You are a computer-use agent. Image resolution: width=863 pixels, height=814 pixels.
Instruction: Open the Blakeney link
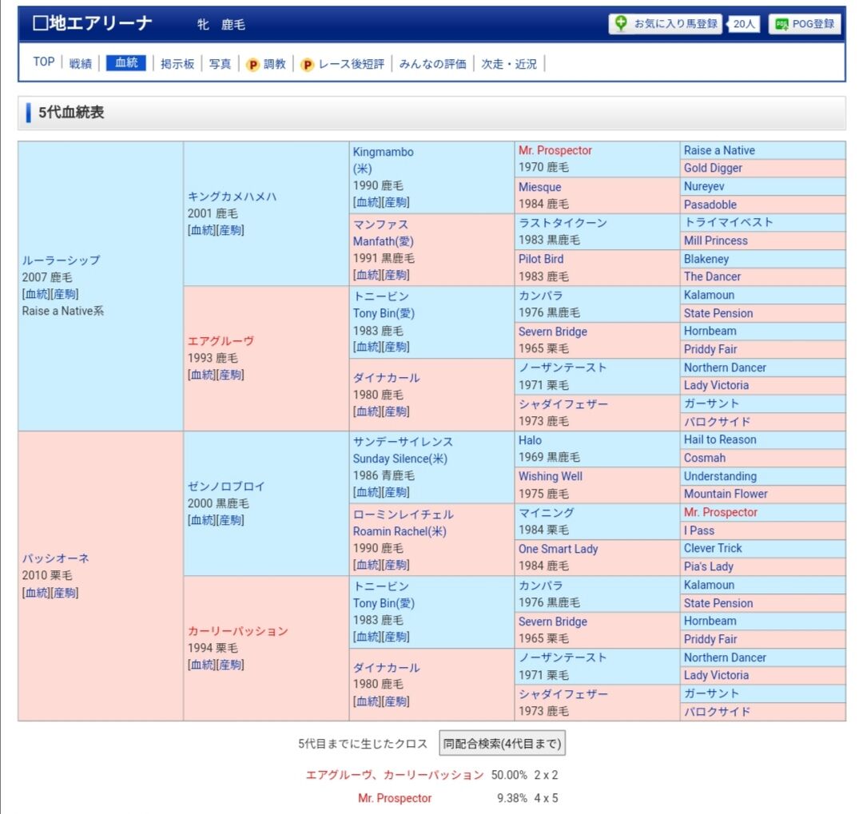(x=706, y=259)
